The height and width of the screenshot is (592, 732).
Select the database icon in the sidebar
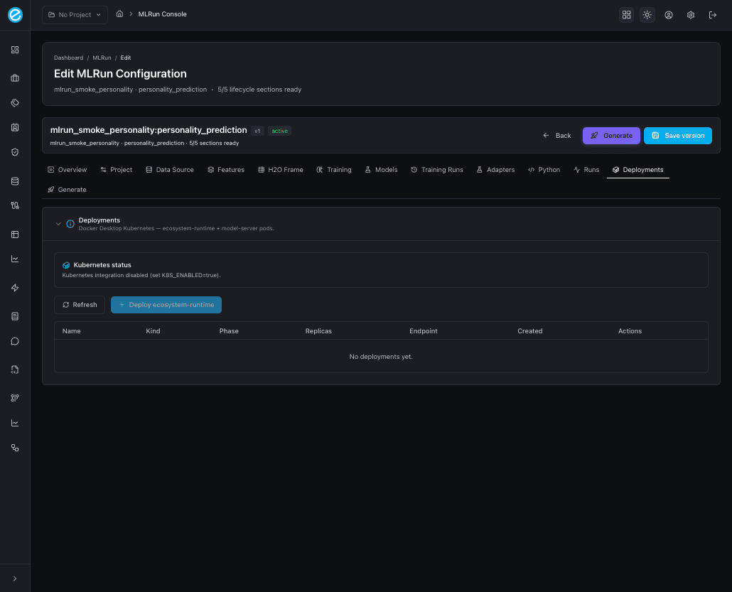pos(14,181)
